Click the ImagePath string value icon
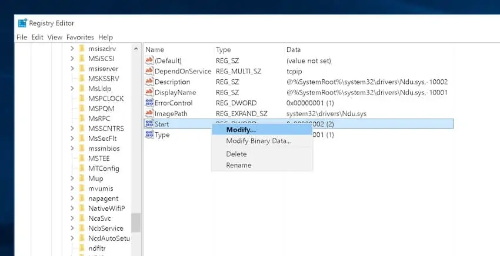Image resolution: width=500 pixels, height=256 pixels. pos(149,113)
